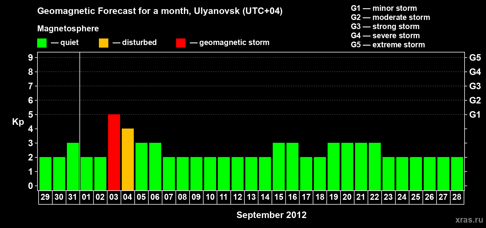Click the Kp axis value 0
This screenshot has width=486, height=228.
[31, 186]
